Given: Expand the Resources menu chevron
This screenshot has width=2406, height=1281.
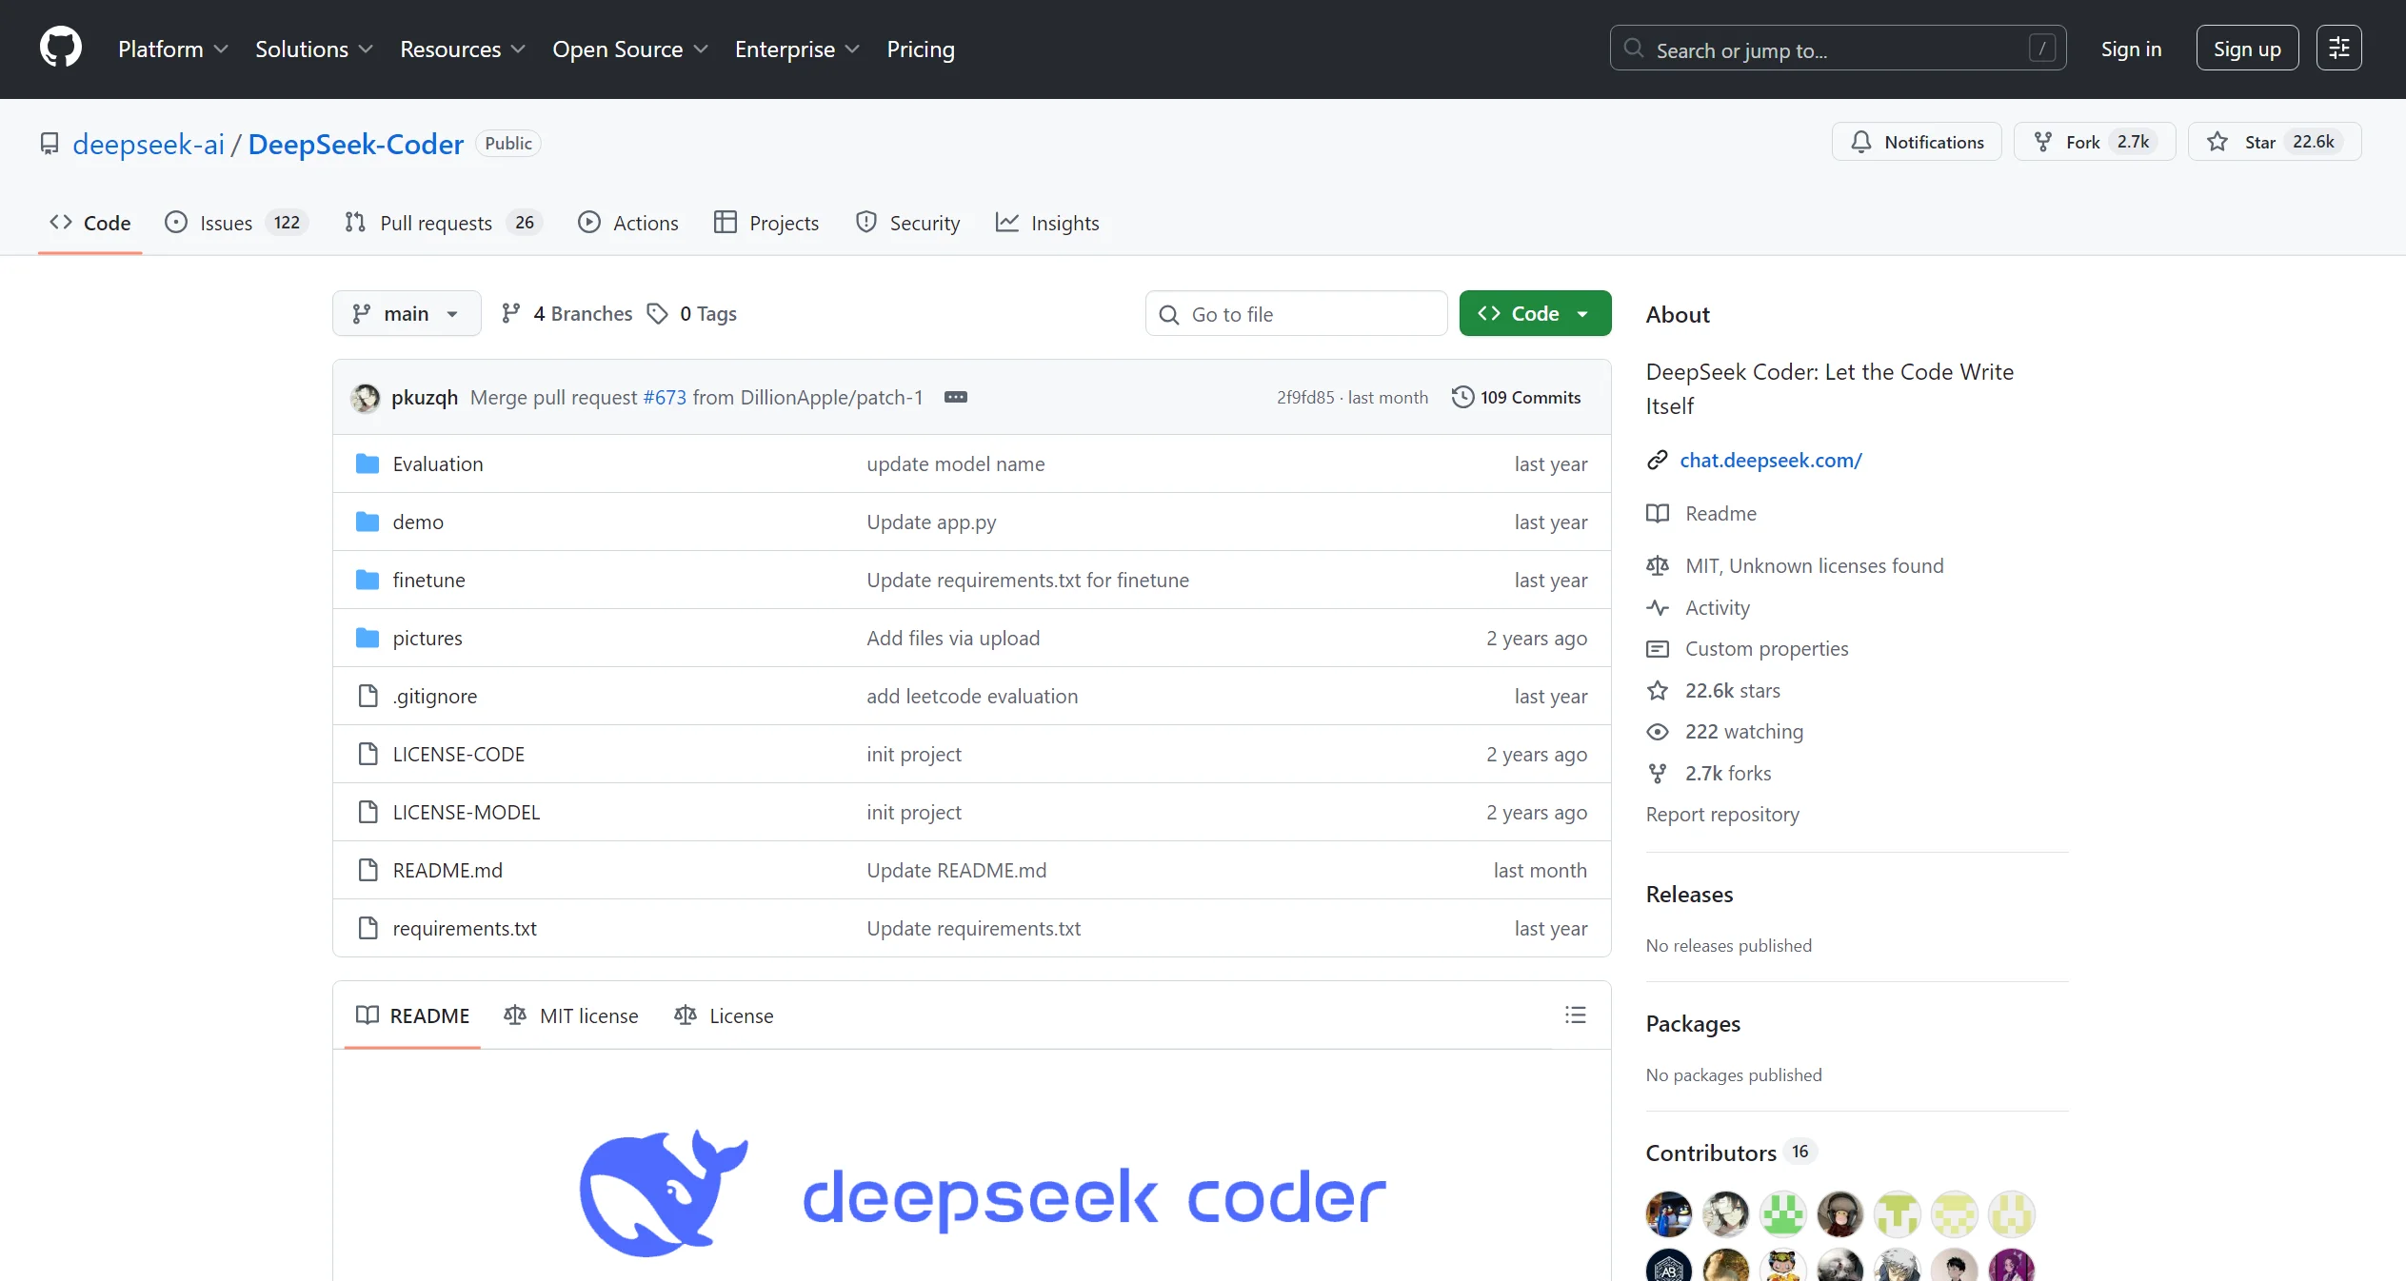Looking at the screenshot, I should 517,49.
